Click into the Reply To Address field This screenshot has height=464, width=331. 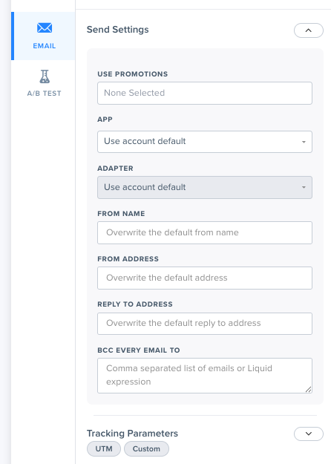[x=205, y=324]
